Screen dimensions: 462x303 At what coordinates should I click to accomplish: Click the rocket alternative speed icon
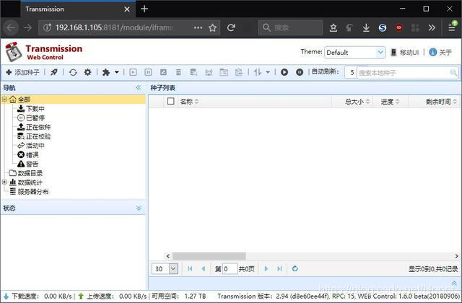pos(54,72)
